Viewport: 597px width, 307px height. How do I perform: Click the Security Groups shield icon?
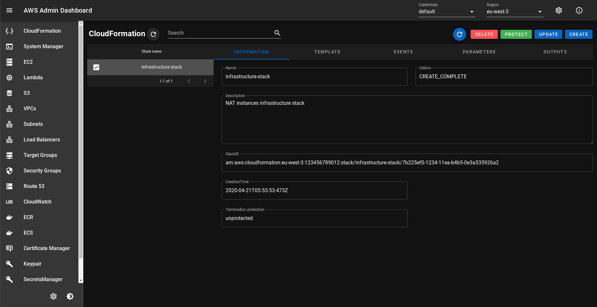point(9,171)
